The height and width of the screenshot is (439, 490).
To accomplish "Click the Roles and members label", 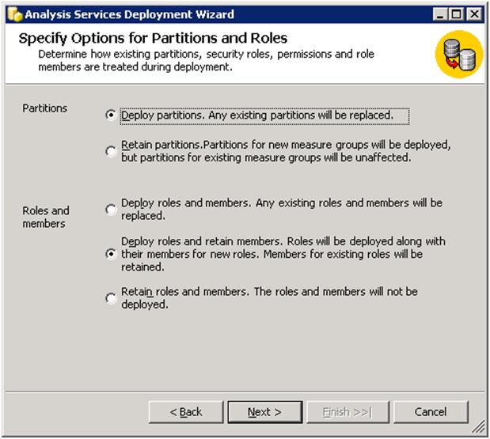I will [46, 217].
